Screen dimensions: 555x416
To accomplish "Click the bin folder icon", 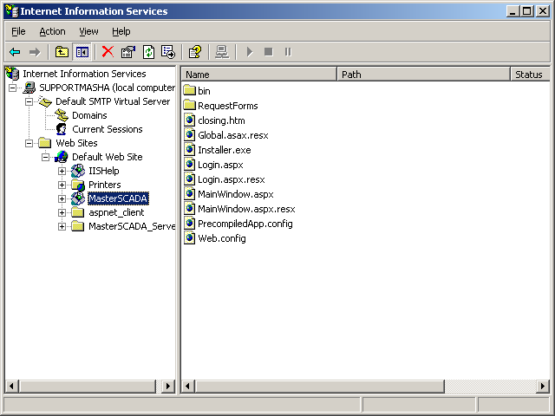I will pos(189,90).
